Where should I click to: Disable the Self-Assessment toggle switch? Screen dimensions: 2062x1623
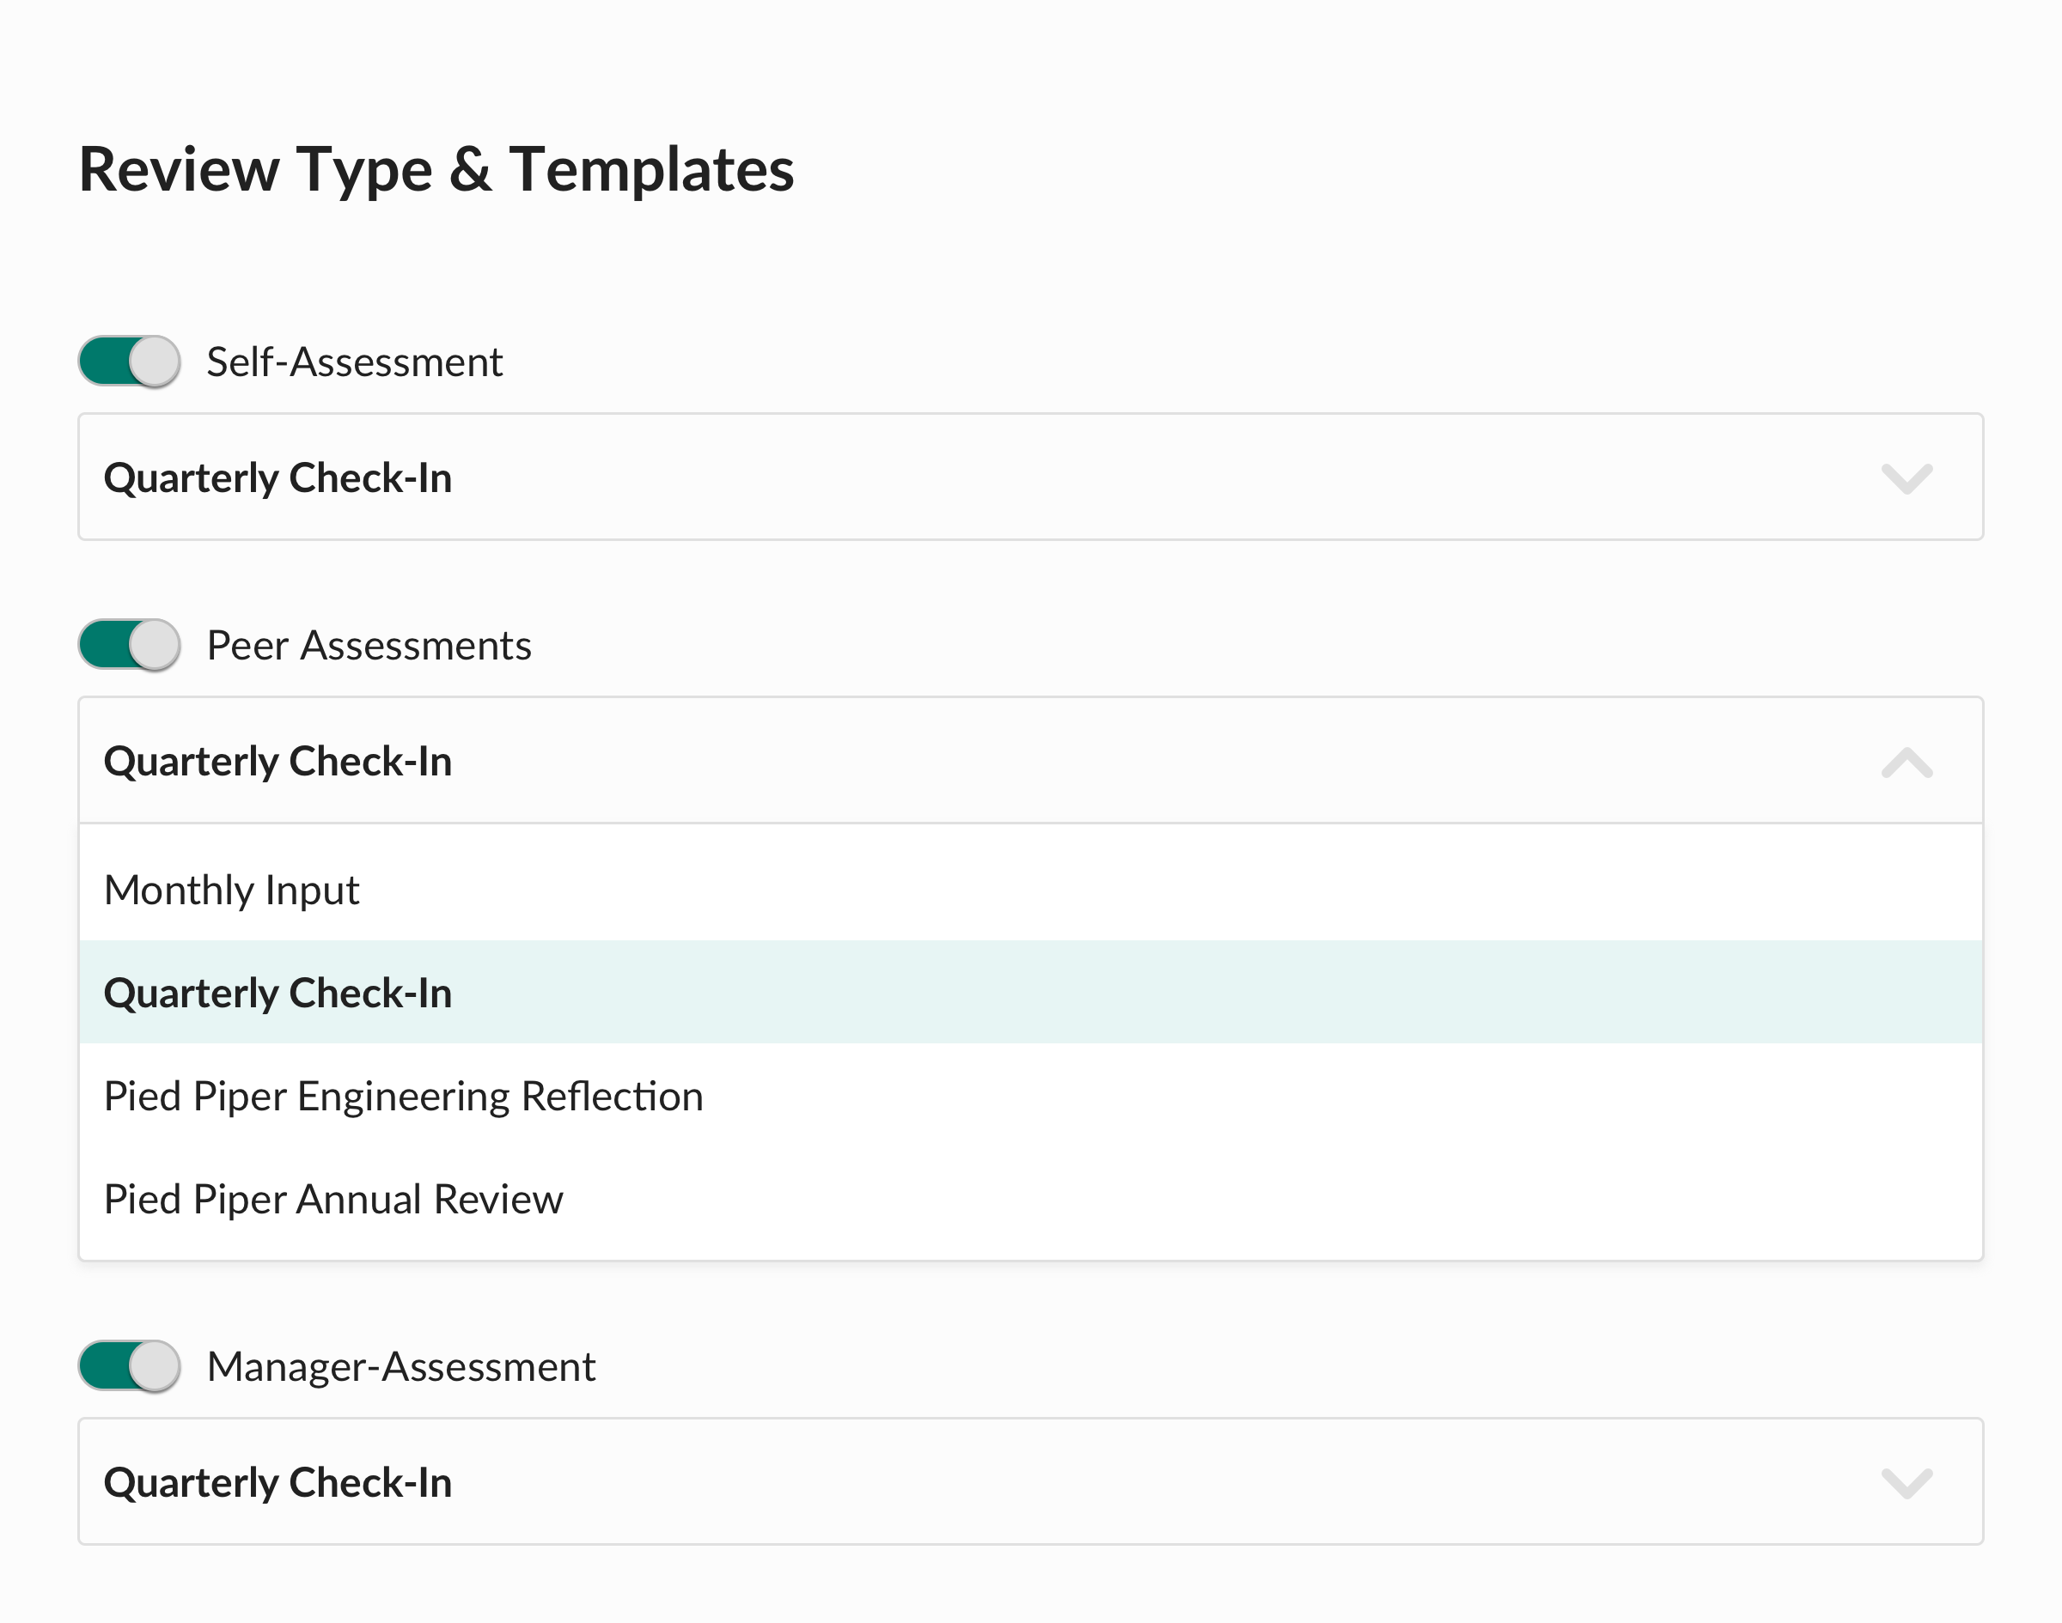coord(129,362)
